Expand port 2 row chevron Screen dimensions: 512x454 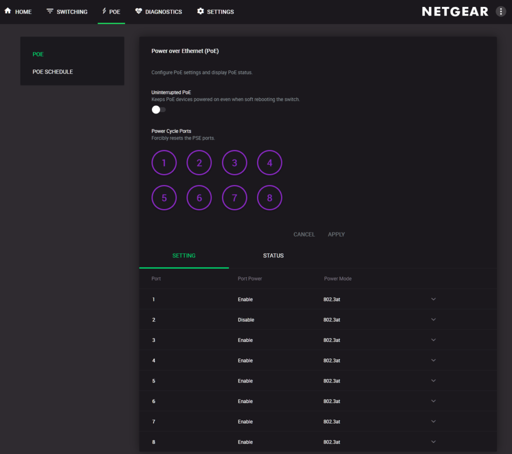pyautogui.click(x=433, y=319)
